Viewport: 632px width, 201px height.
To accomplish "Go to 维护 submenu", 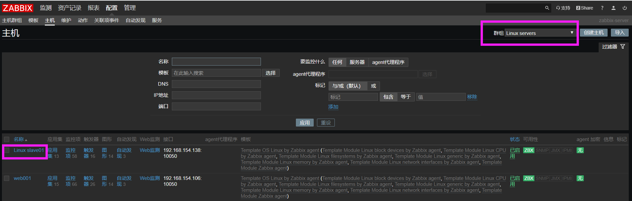I will [x=66, y=20].
